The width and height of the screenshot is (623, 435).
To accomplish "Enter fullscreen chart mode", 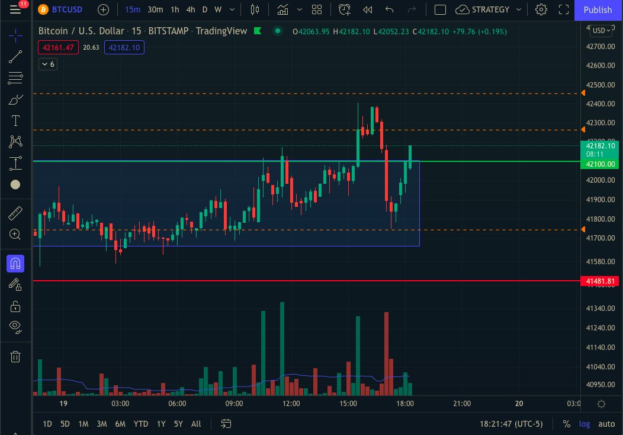I will click(x=564, y=9).
